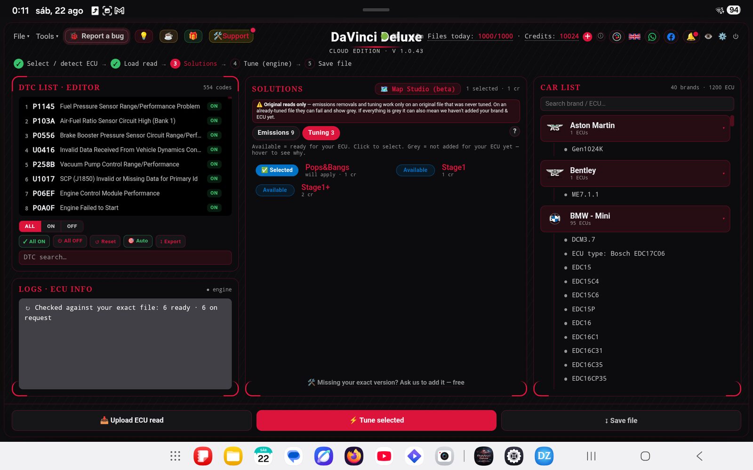Click the credits info circle icon
The width and height of the screenshot is (753, 470).
coord(601,36)
